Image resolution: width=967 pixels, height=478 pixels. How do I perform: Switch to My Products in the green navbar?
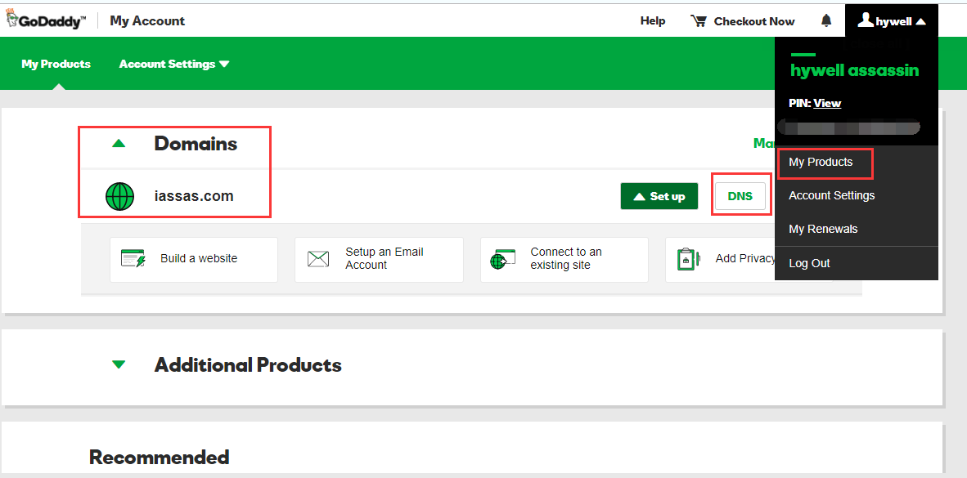point(56,63)
